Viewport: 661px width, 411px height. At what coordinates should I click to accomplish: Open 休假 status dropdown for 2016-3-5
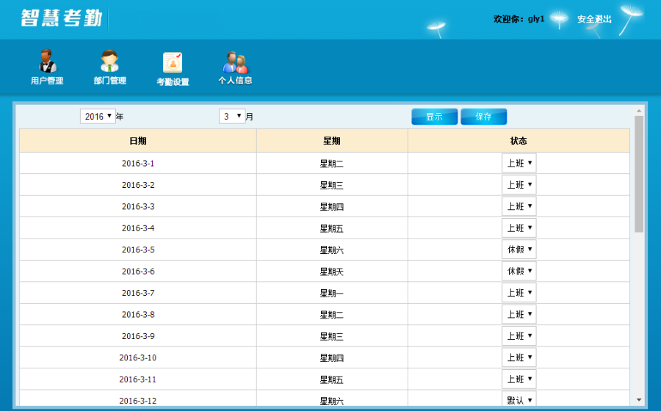click(519, 250)
